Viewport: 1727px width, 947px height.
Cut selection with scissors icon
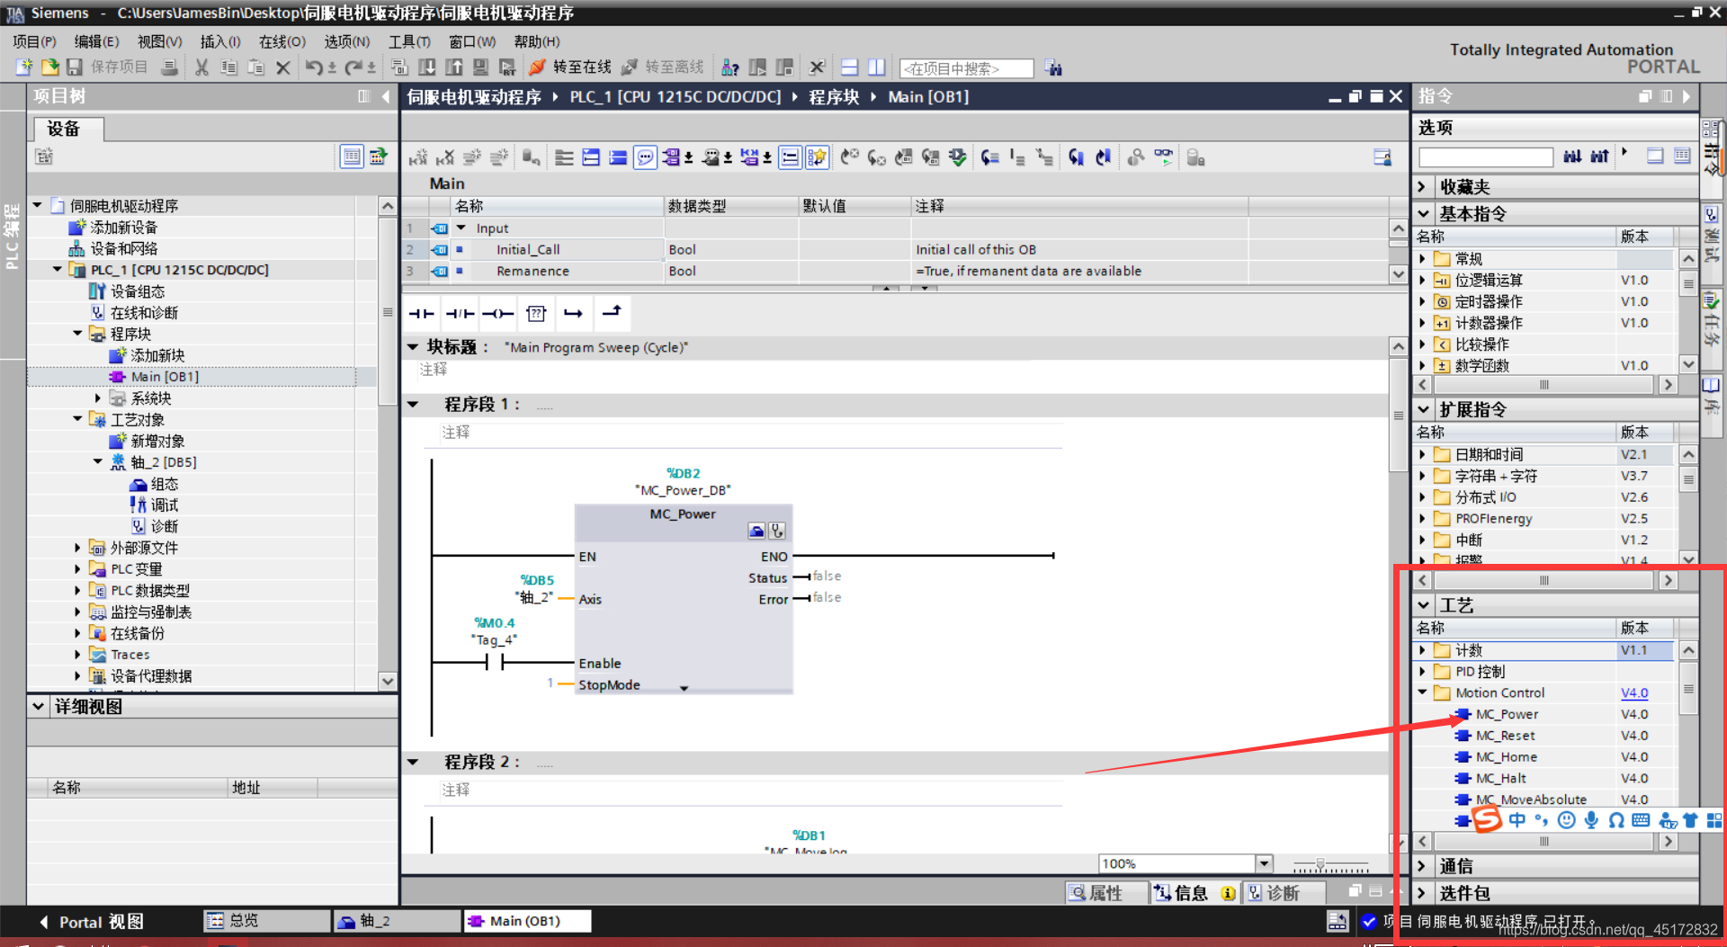point(201,67)
